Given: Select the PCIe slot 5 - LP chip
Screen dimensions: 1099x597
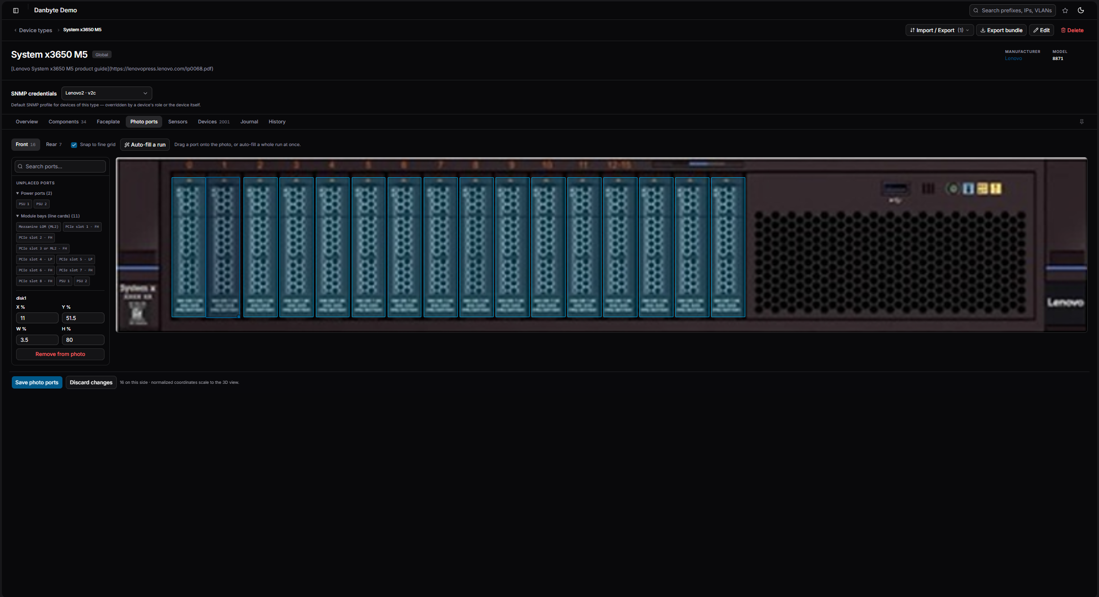Looking at the screenshot, I should [x=76, y=260].
